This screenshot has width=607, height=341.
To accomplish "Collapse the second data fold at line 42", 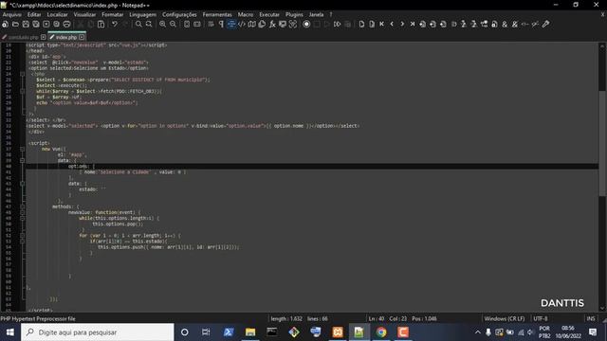I will point(23,184).
